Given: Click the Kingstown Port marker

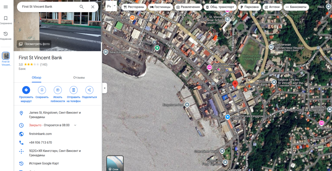Looking at the screenshot, I should coord(187,105).
